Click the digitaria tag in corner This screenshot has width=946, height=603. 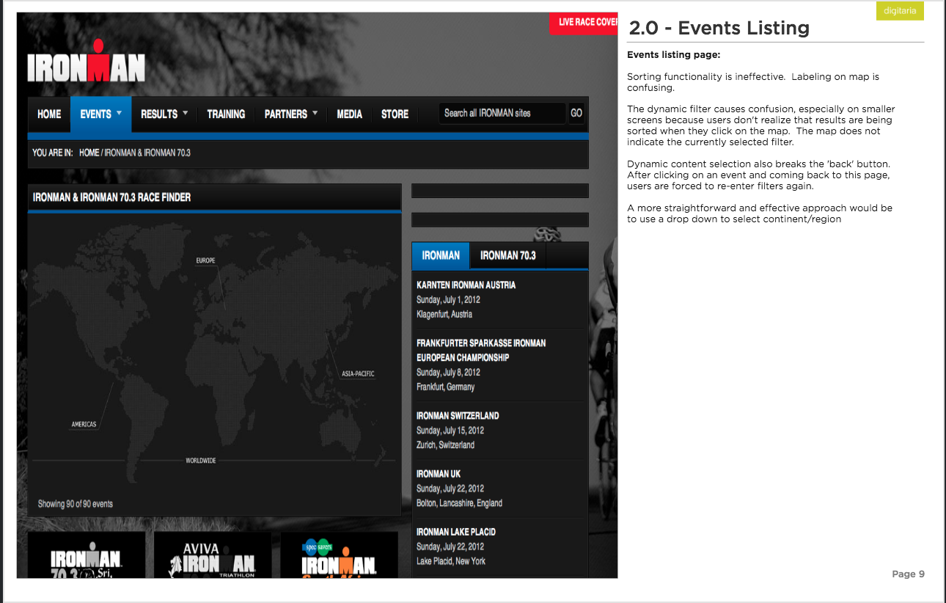900,11
